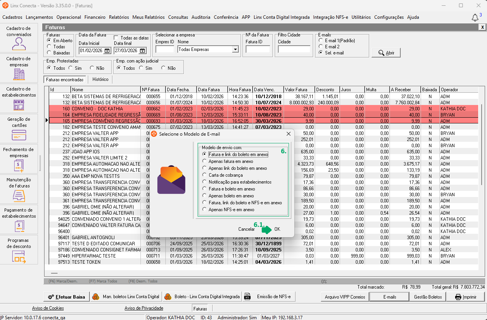The height and width of the screenshot is (320, 487).
Task: Click Boleto - Linx Conta Digital Integrada button
Action: point(202,297)
